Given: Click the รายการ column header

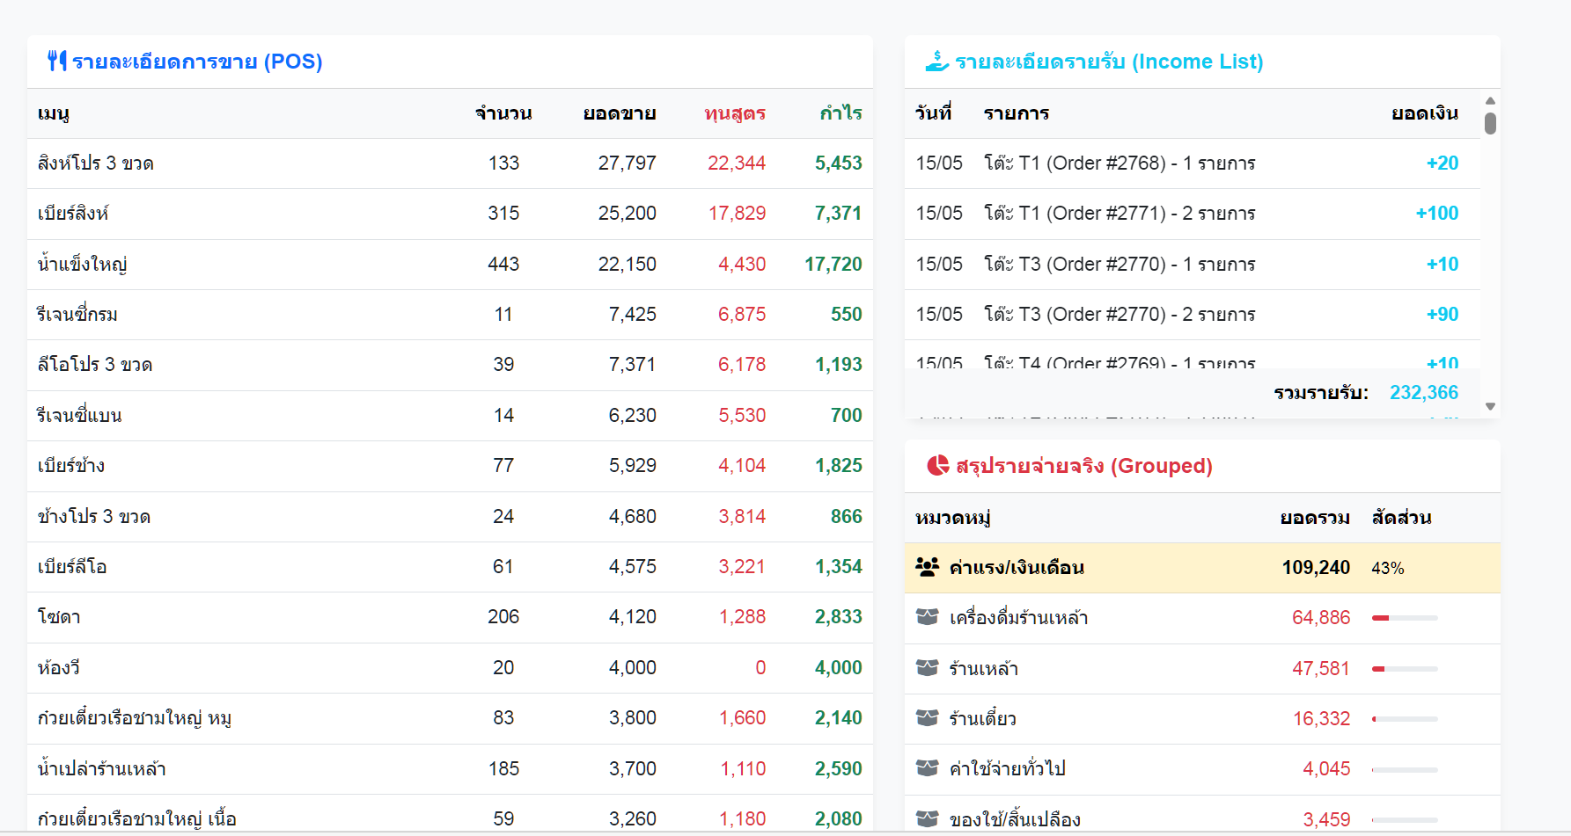Looking at the screenshot, I should click(1017, 113).
